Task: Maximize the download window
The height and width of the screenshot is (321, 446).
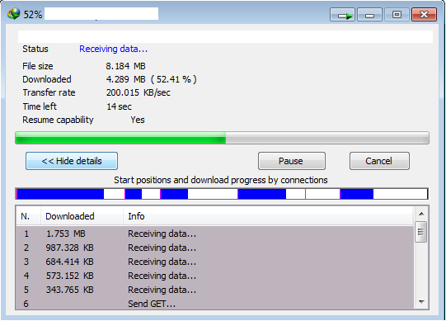Action: 397,15
